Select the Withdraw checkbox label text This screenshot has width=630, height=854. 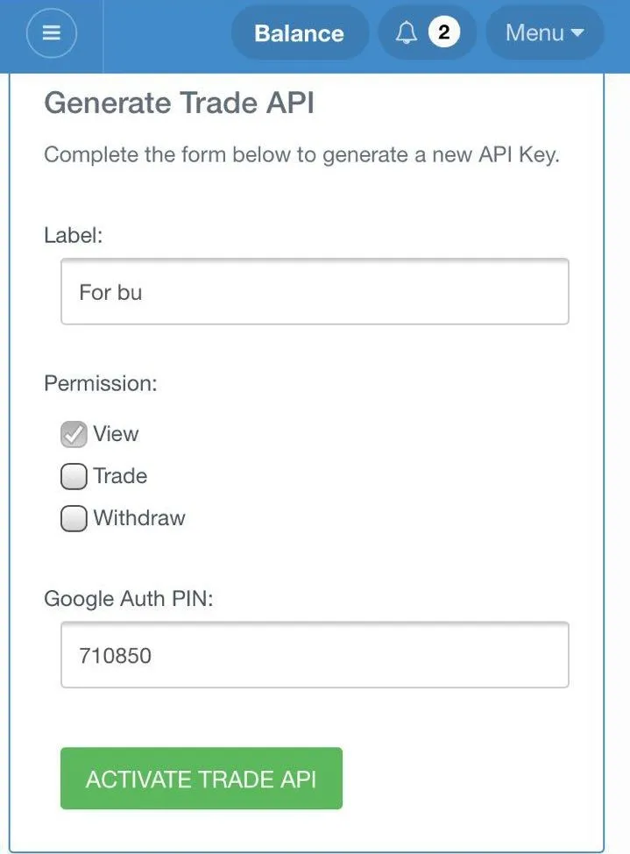pyautogui.click(x=139, y=518)
